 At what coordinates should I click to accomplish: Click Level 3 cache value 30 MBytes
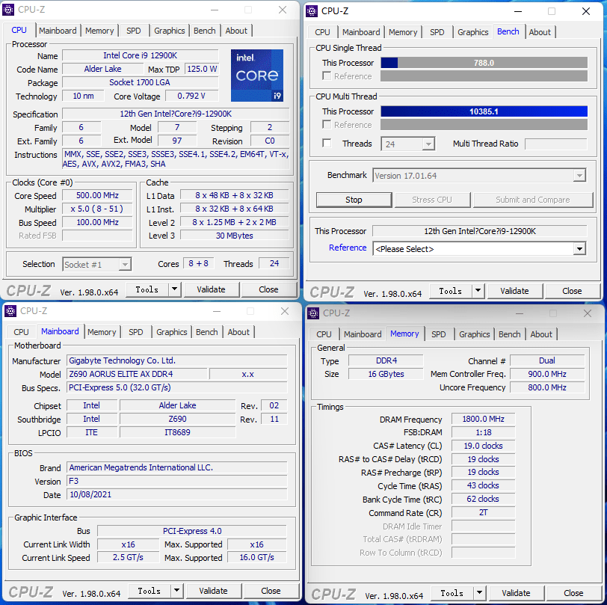pyautogui.click(x=234, y=236)
